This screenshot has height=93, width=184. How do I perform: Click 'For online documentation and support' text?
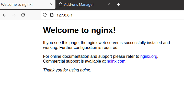[x=77, y=56]
